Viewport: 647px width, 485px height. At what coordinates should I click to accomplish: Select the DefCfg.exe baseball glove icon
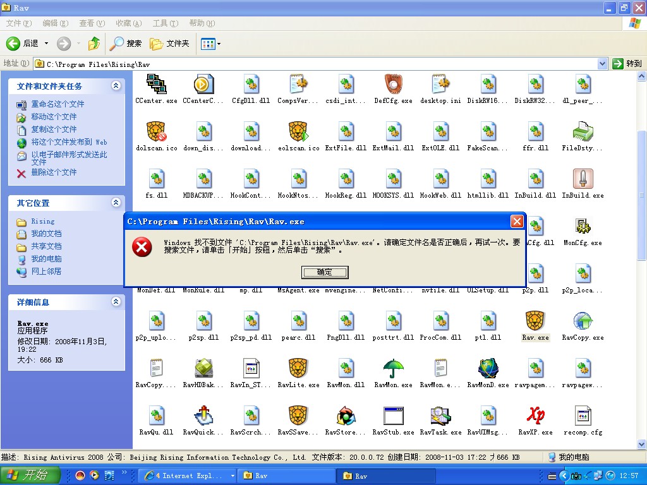tap(393, 84)
